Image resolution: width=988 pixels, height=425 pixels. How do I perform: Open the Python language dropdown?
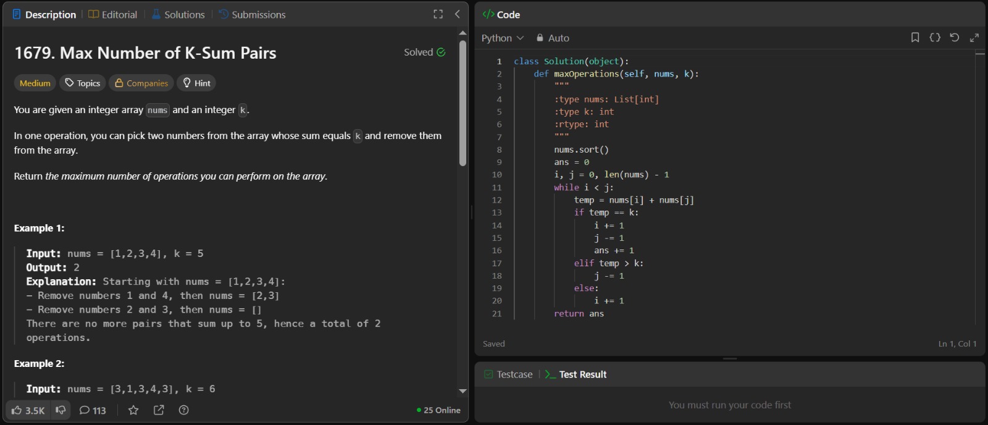pos(502,38)
